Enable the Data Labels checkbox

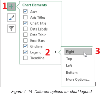click(x=25, y=29)
